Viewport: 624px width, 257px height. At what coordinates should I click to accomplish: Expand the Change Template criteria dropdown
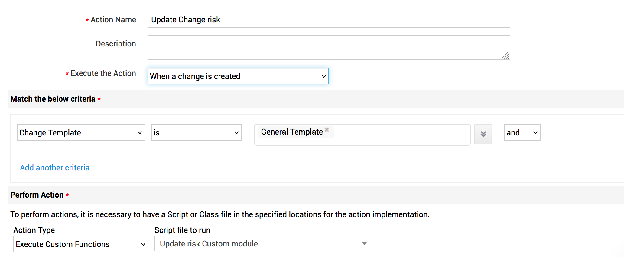pos(81,133)
